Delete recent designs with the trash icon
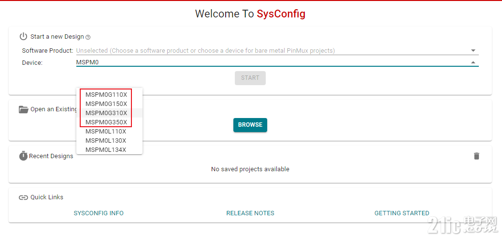 tap(477, 156)
